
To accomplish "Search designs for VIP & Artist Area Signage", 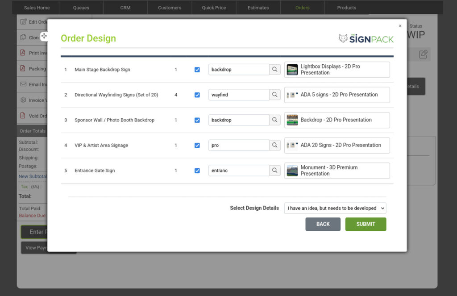I will [274, 145].
